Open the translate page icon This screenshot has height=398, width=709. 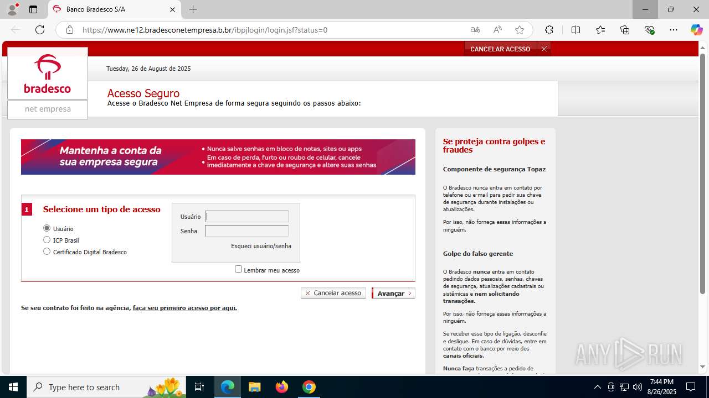coord(475,30)
